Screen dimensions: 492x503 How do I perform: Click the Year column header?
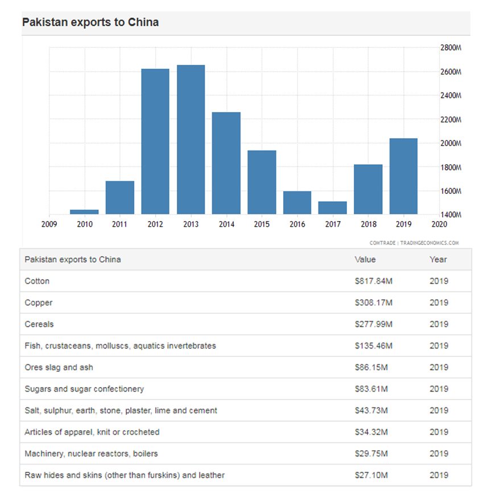click(x=438, y=260)
